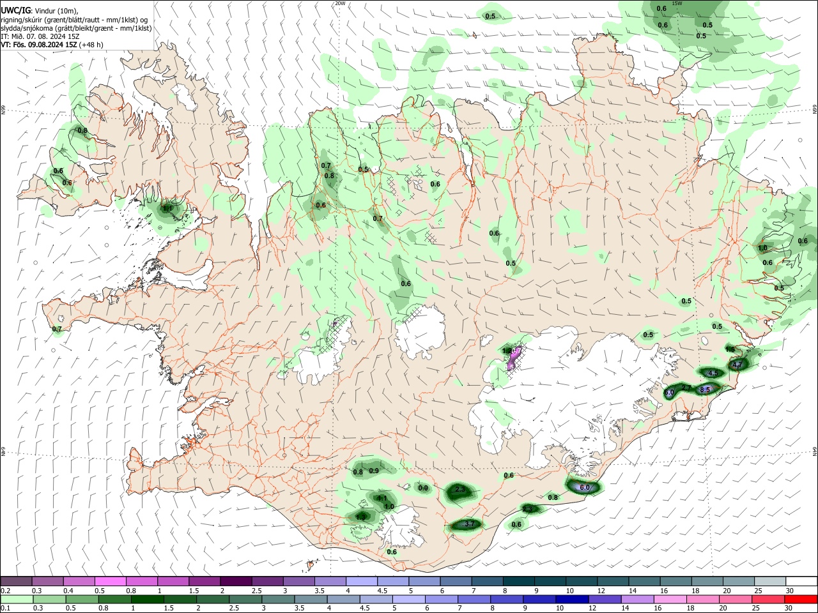This screenshot has width=818, height=613.
Task: Click the 'UWC/IG: Vindur (10m)' title text
Action: point(40,11)
